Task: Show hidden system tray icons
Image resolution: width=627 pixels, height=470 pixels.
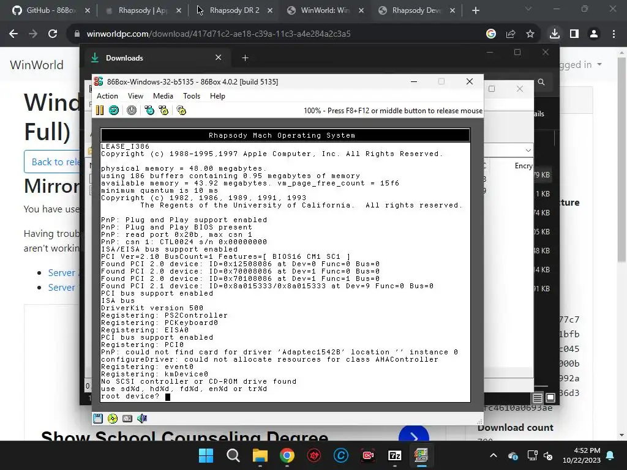Action: click(494, 455)
